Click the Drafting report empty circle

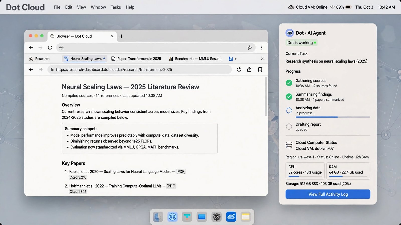click(x=289, y=127)
